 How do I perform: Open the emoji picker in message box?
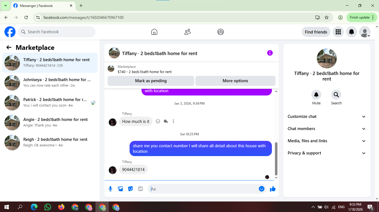[x=261, y=189]
